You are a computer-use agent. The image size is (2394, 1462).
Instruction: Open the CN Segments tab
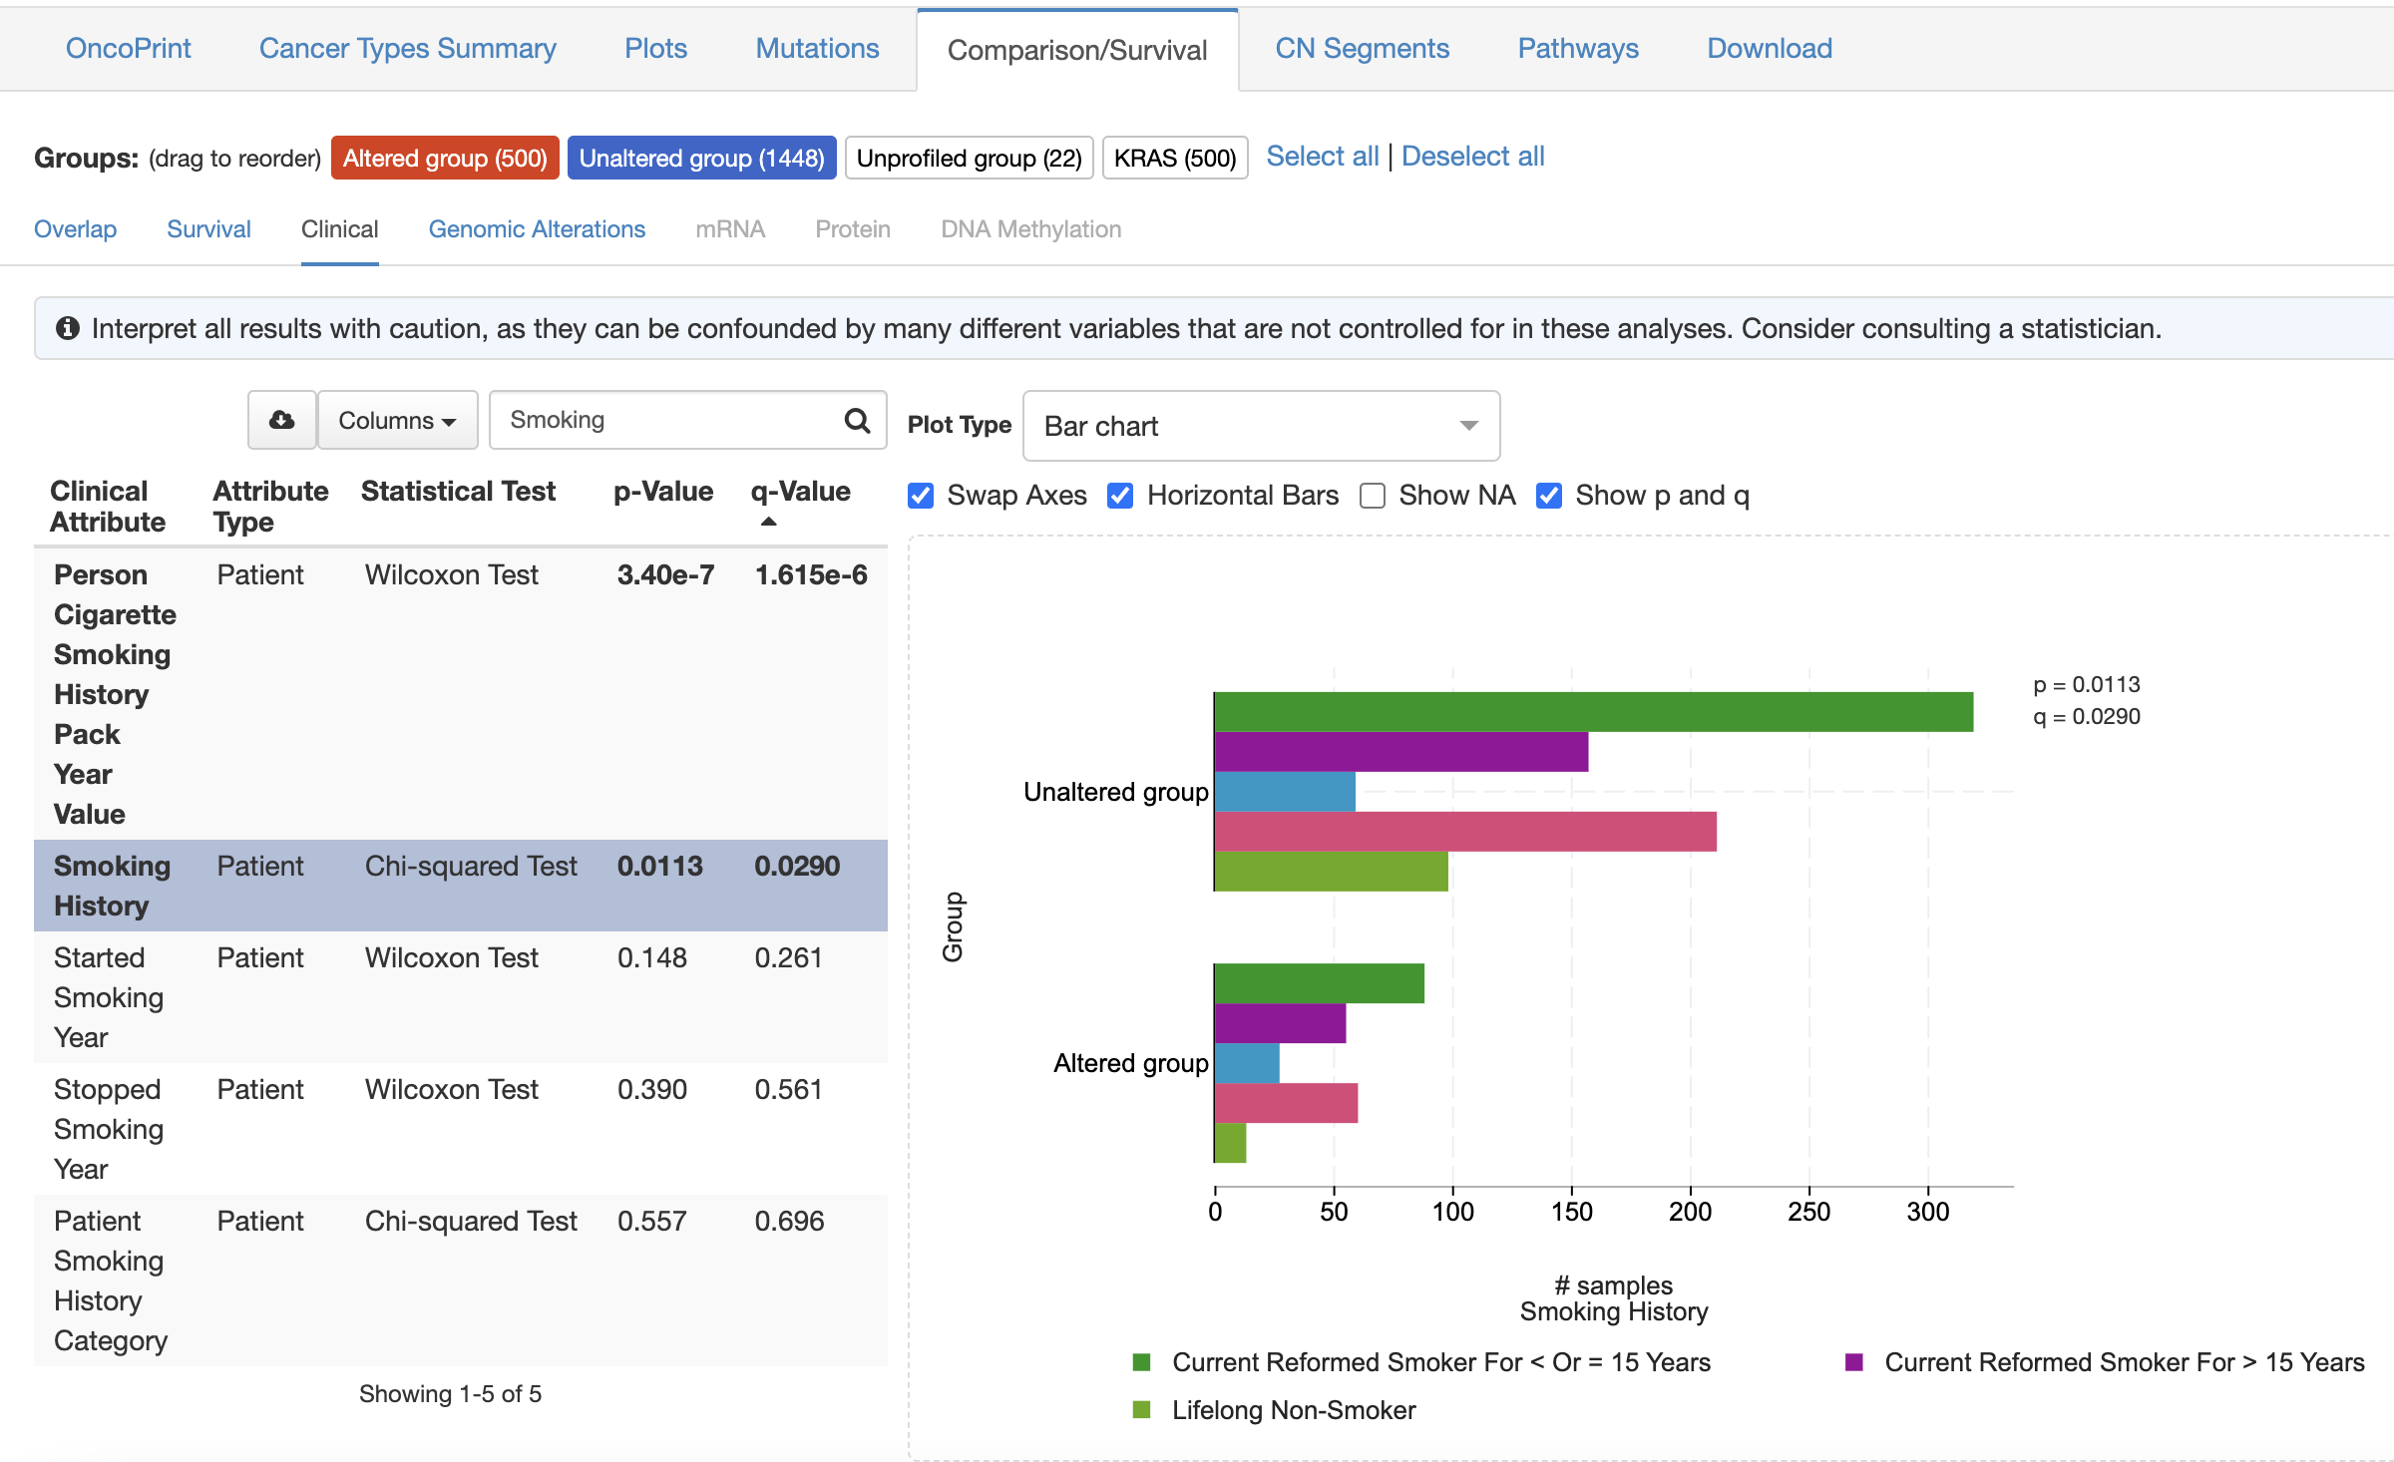(x=1362, y=48)
